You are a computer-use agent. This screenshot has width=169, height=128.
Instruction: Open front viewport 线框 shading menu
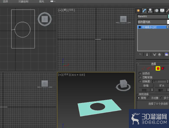[71, 10]
